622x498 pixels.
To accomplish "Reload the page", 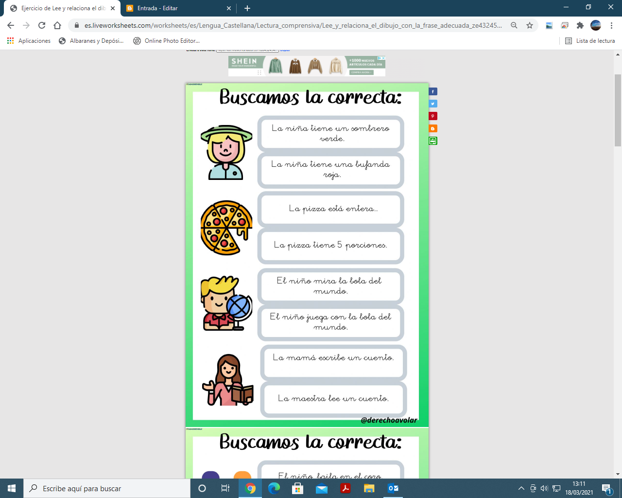I will 42,25.
